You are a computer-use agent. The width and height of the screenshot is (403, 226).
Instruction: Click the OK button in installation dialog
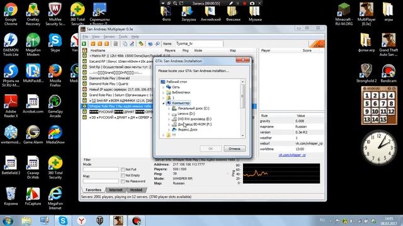pyautogui.click(x=210, y=149)
